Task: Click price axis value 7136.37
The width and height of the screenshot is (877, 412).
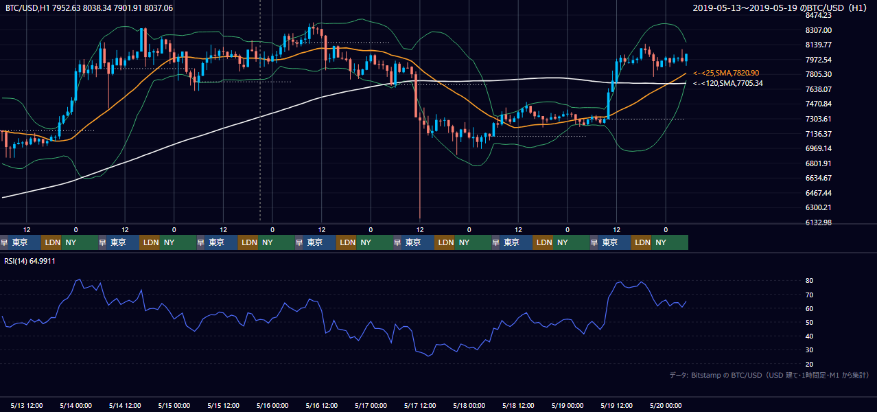Action: (x=819, y=134)
